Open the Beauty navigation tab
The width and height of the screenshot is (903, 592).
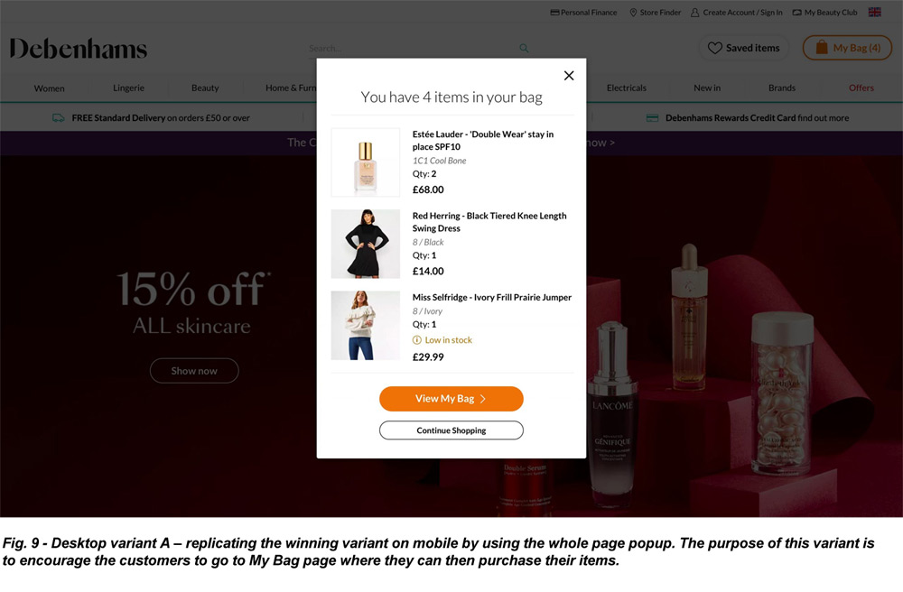204,88
